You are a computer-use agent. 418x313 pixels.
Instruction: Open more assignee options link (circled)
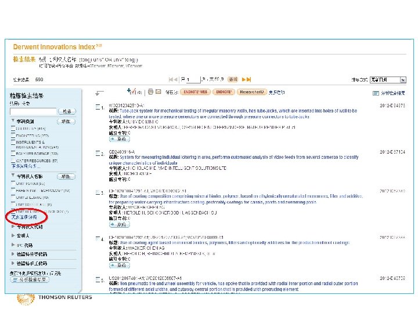coord(24,217)
